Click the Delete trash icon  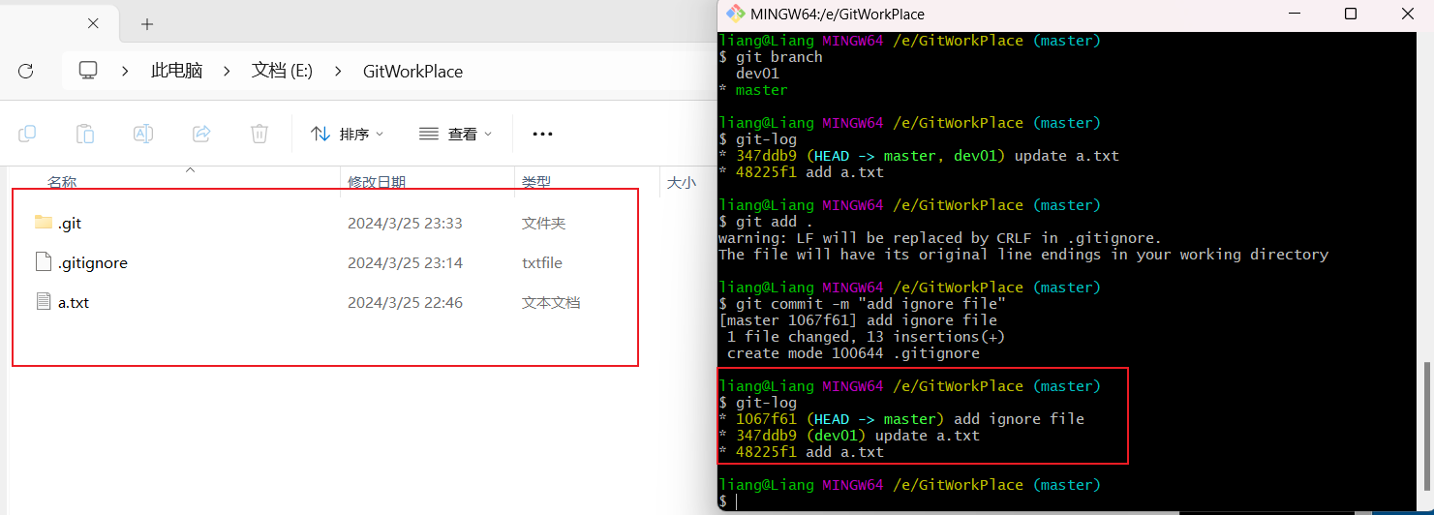(x=259, y=134)
